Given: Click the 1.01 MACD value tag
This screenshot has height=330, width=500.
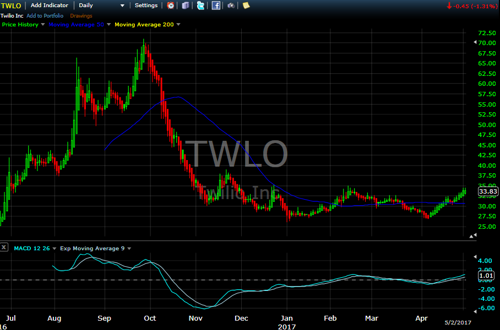Looking at the screenshot, I should pos(486,276).
